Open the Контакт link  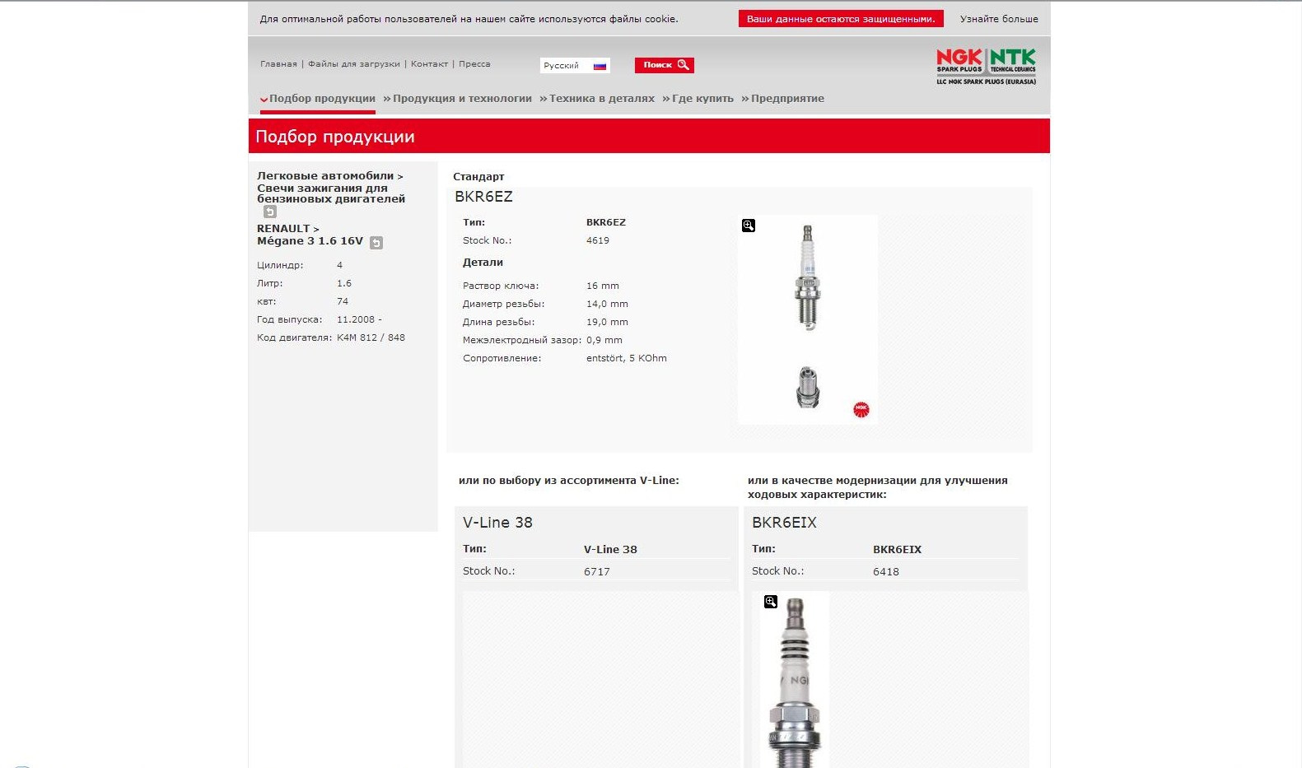click(x=429, y=63)
